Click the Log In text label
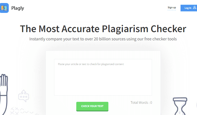 [x=188, y=8]
